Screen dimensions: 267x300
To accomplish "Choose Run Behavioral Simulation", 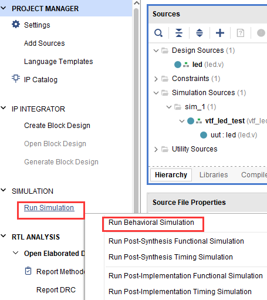I will point(151,223).
